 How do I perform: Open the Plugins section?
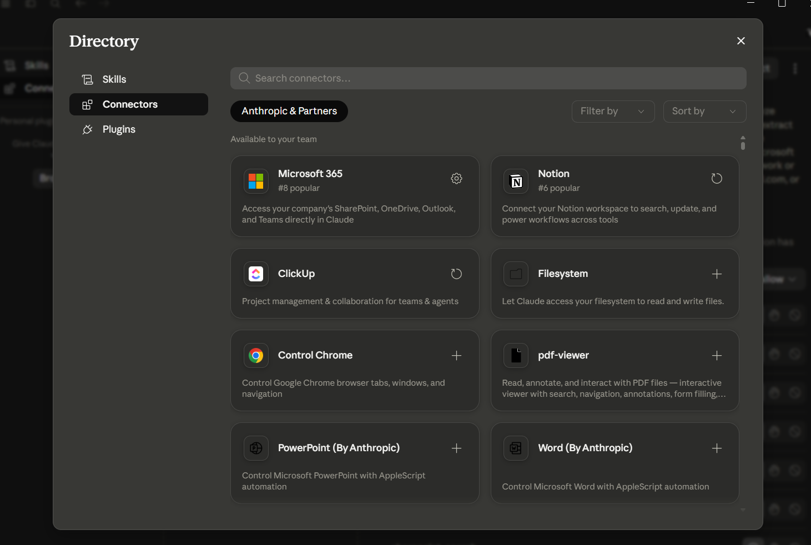(139, 129)
